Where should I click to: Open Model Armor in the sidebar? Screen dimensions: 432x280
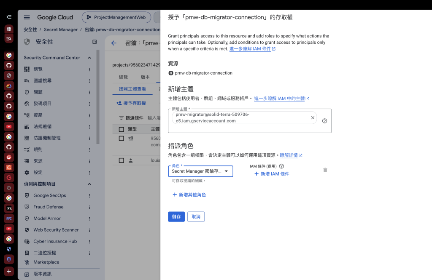(x=47, y=219)
